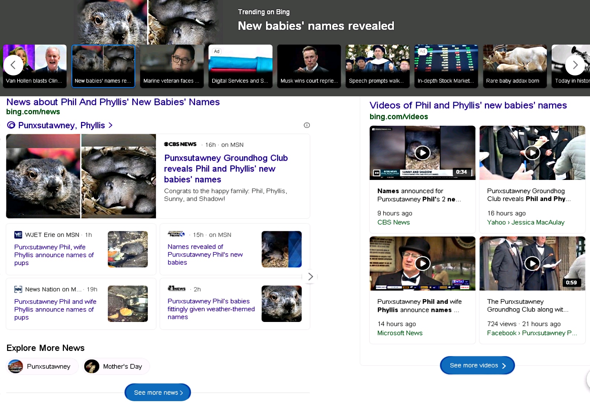Click the Names revealed article thumbnail
This screenshot has height=403, width=590.
click(x=282, y=249)
